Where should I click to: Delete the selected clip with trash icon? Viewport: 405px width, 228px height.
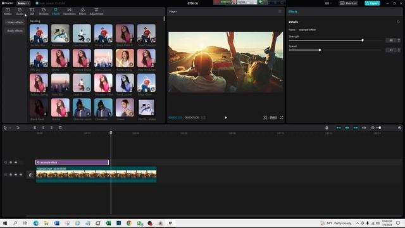(x=60, y=128)
